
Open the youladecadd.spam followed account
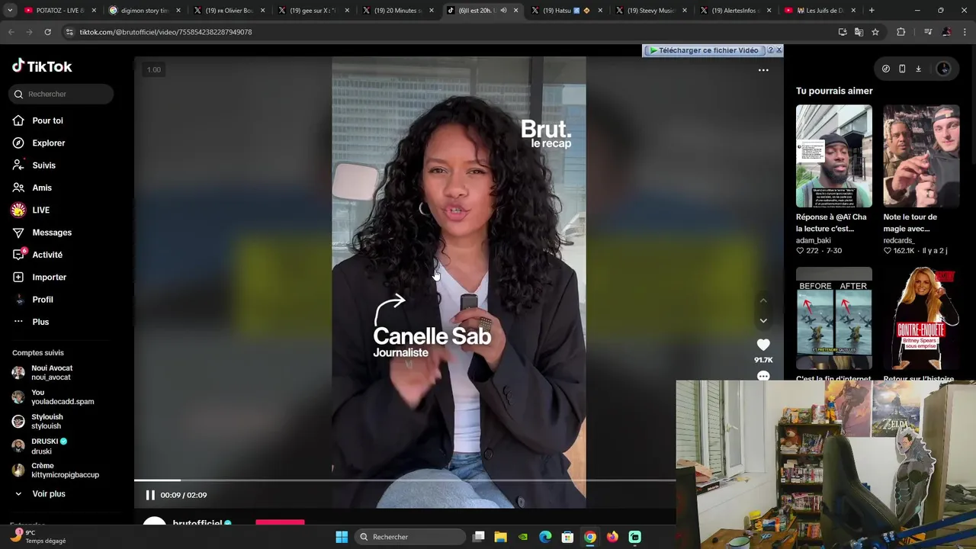63,397
